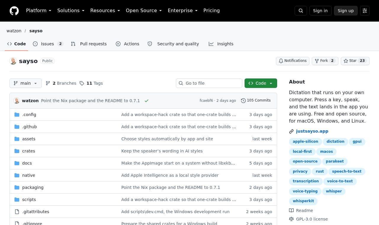Open the packaging folder icon

(17, 187)
